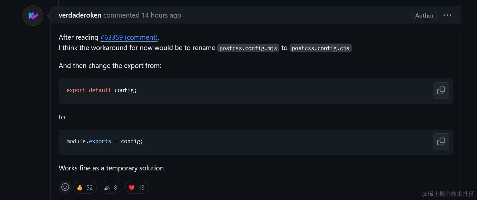This screenshot has width=477, height=200.
Task: Click the party popper emoji icon
Action: point(107,188)
